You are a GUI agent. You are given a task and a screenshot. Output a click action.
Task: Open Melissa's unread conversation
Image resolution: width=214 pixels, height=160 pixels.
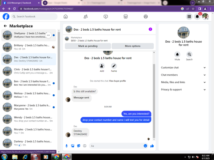click(x=29, y=95)
